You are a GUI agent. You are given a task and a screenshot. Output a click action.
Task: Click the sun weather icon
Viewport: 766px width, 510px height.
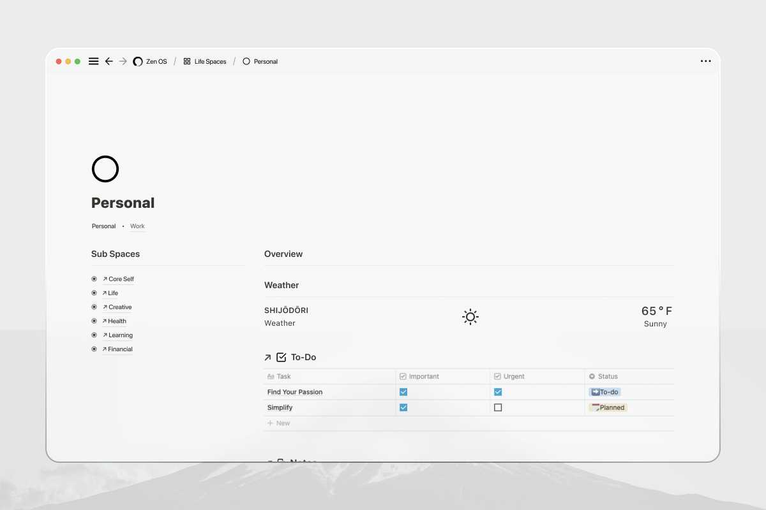[x=470, y=317]
